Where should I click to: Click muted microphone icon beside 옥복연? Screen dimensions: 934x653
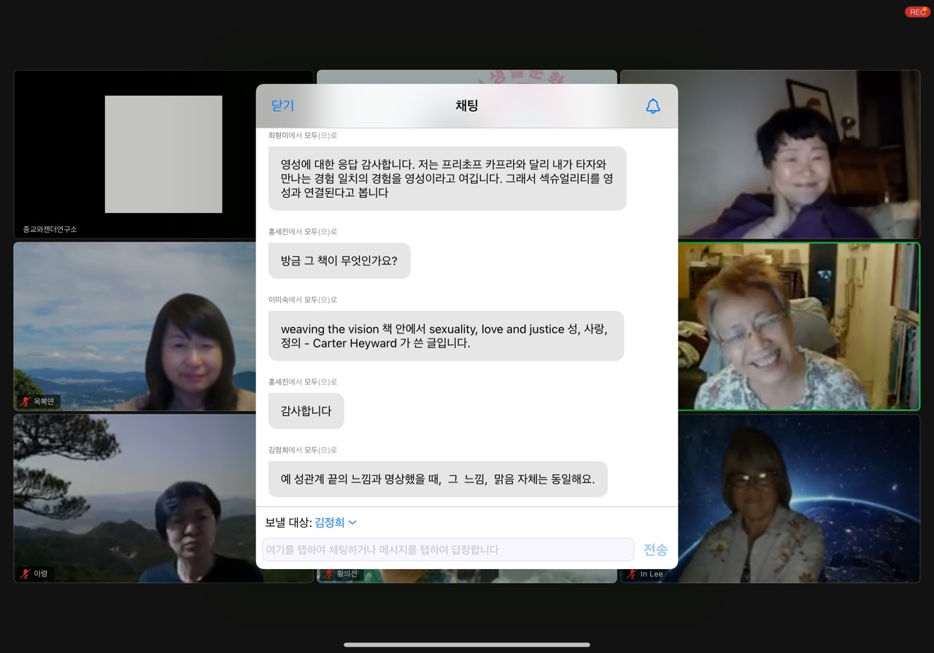(26, 401)
